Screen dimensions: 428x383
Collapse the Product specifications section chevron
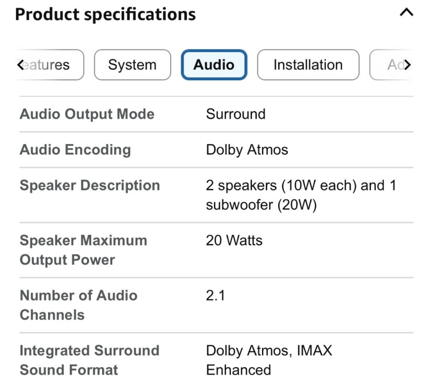(406, 13)
